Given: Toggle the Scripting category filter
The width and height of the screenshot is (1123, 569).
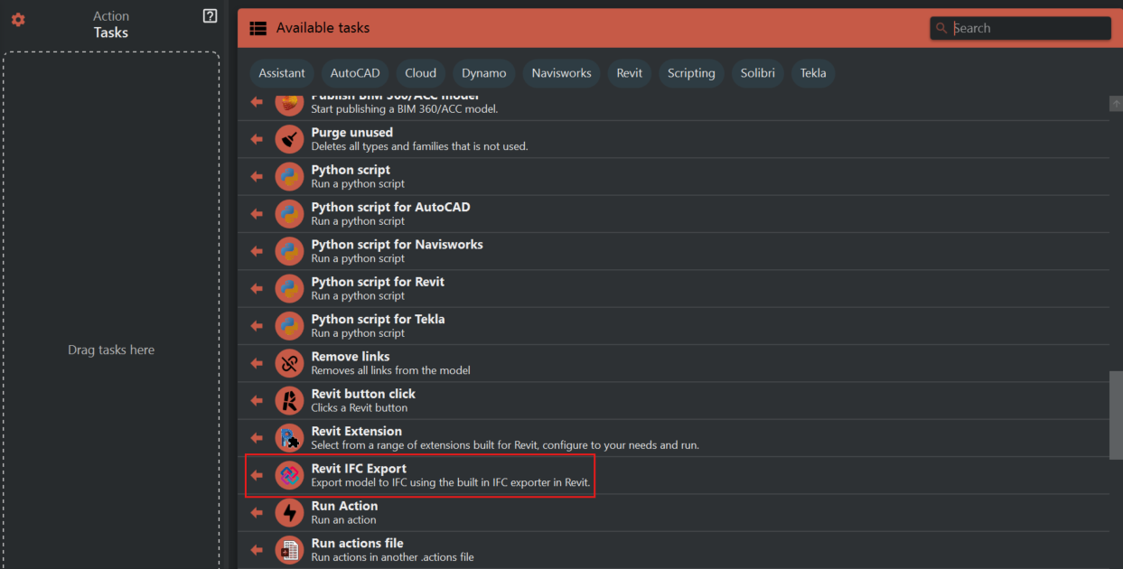Looking at the screenshot, I should pos(691,73).
